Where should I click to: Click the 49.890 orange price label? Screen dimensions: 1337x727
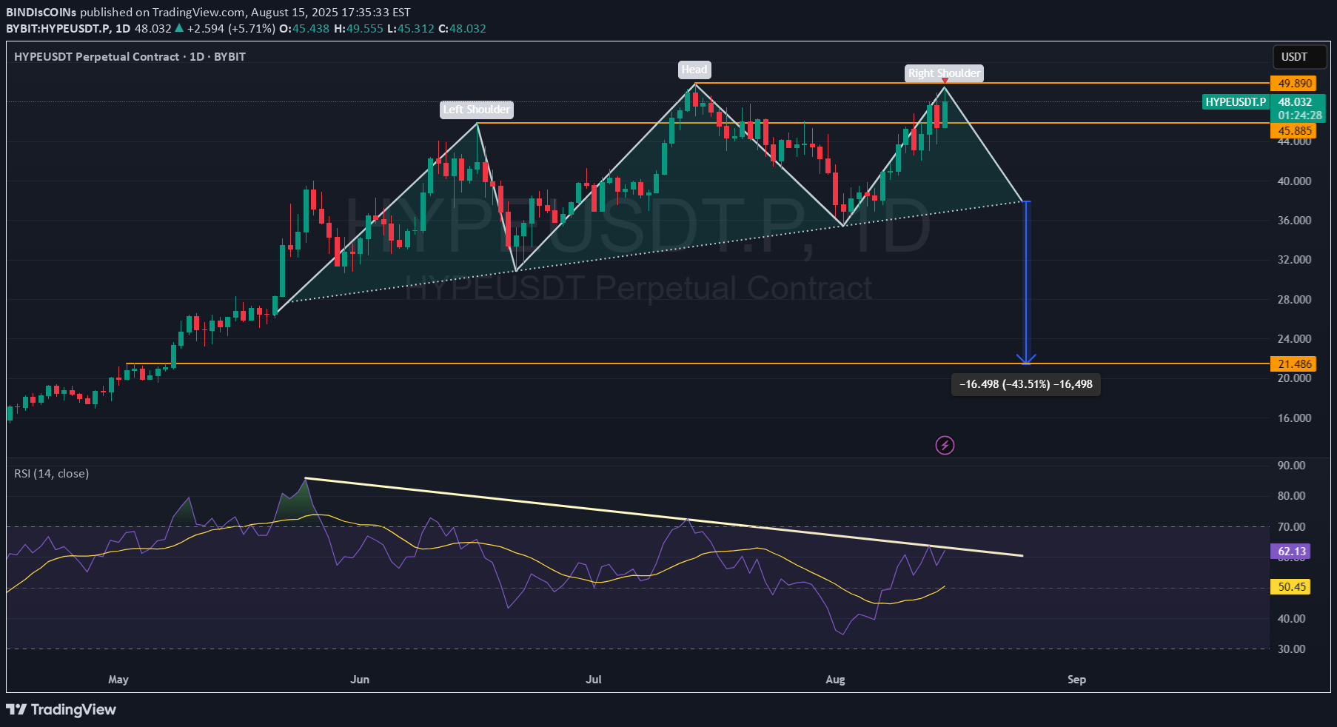(1294, 84)
